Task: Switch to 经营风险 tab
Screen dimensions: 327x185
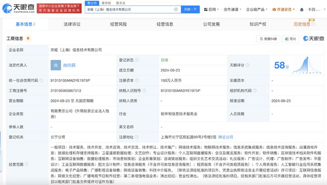Action: pyautogui.click(x=118, y=24)
